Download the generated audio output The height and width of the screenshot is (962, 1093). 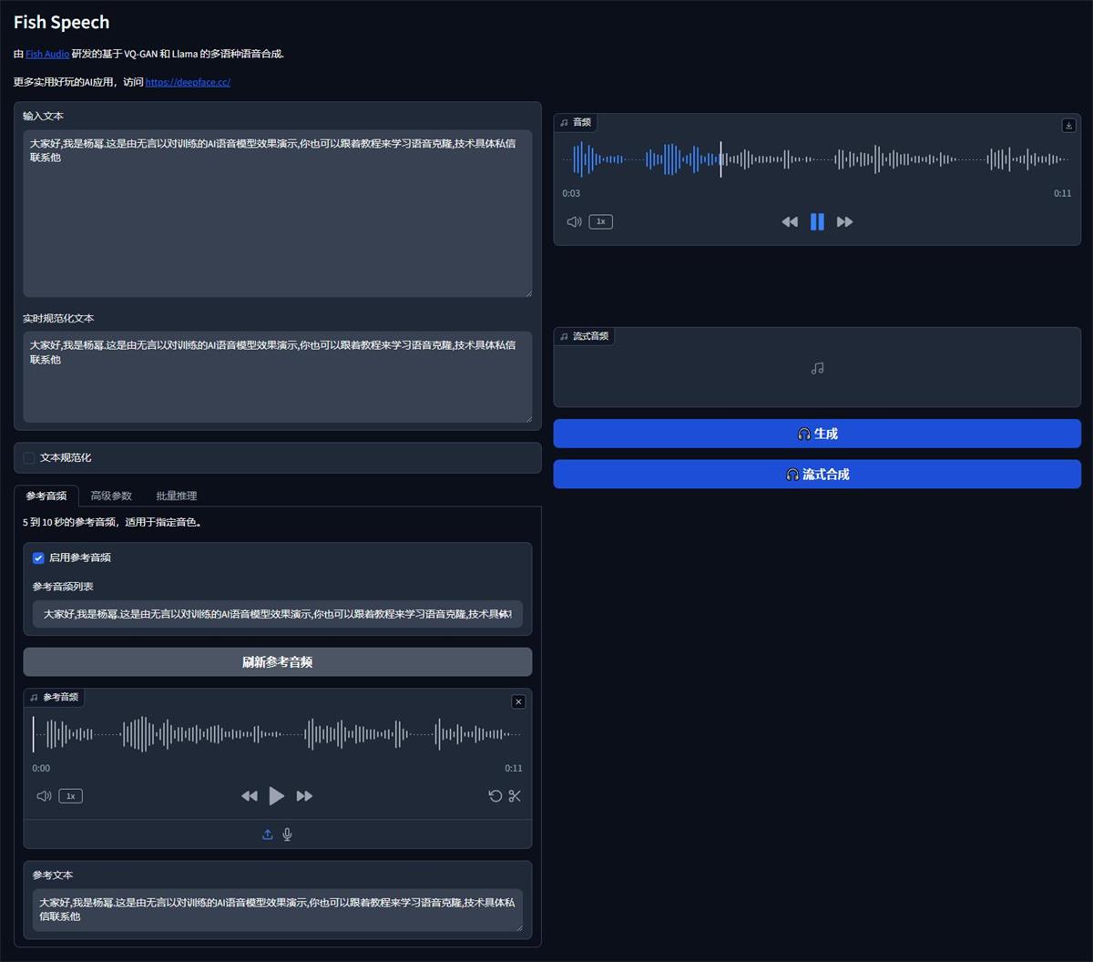pos(1069,126)
